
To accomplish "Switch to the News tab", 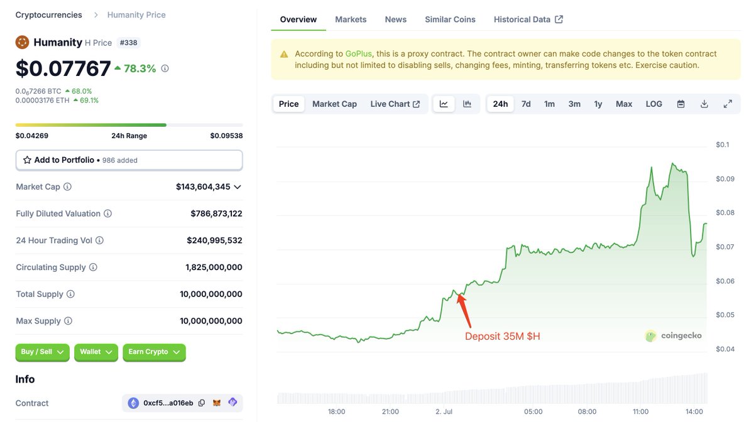I will (396, 19).
